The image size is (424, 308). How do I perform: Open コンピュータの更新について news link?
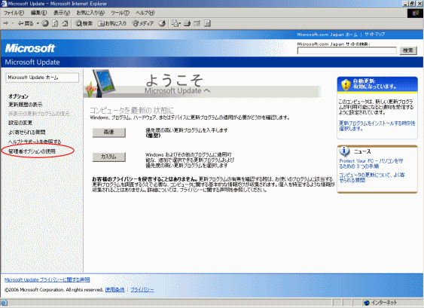[x=372, y=178]
